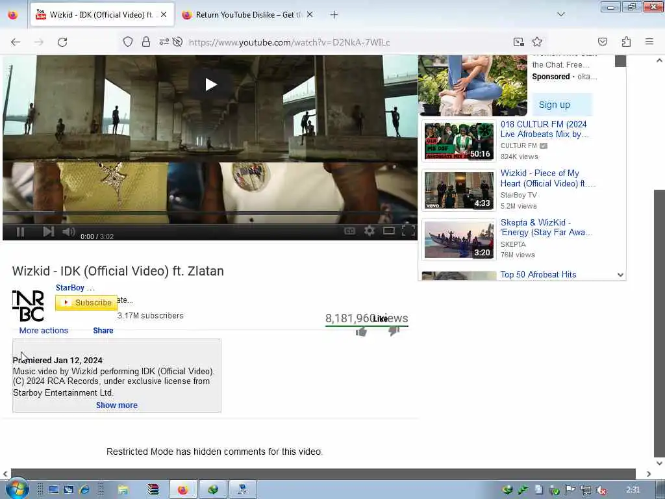The height and width of the screenshot is (499, 665).
Task: Click the network tray icon
Action: pos(586,490)
